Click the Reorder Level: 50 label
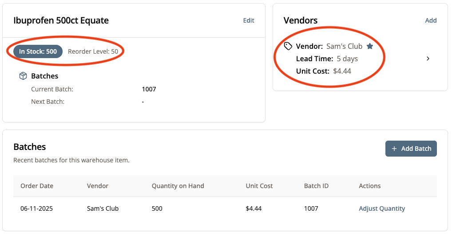The height and width of the screenshot is (236, 452). [93, 51]
